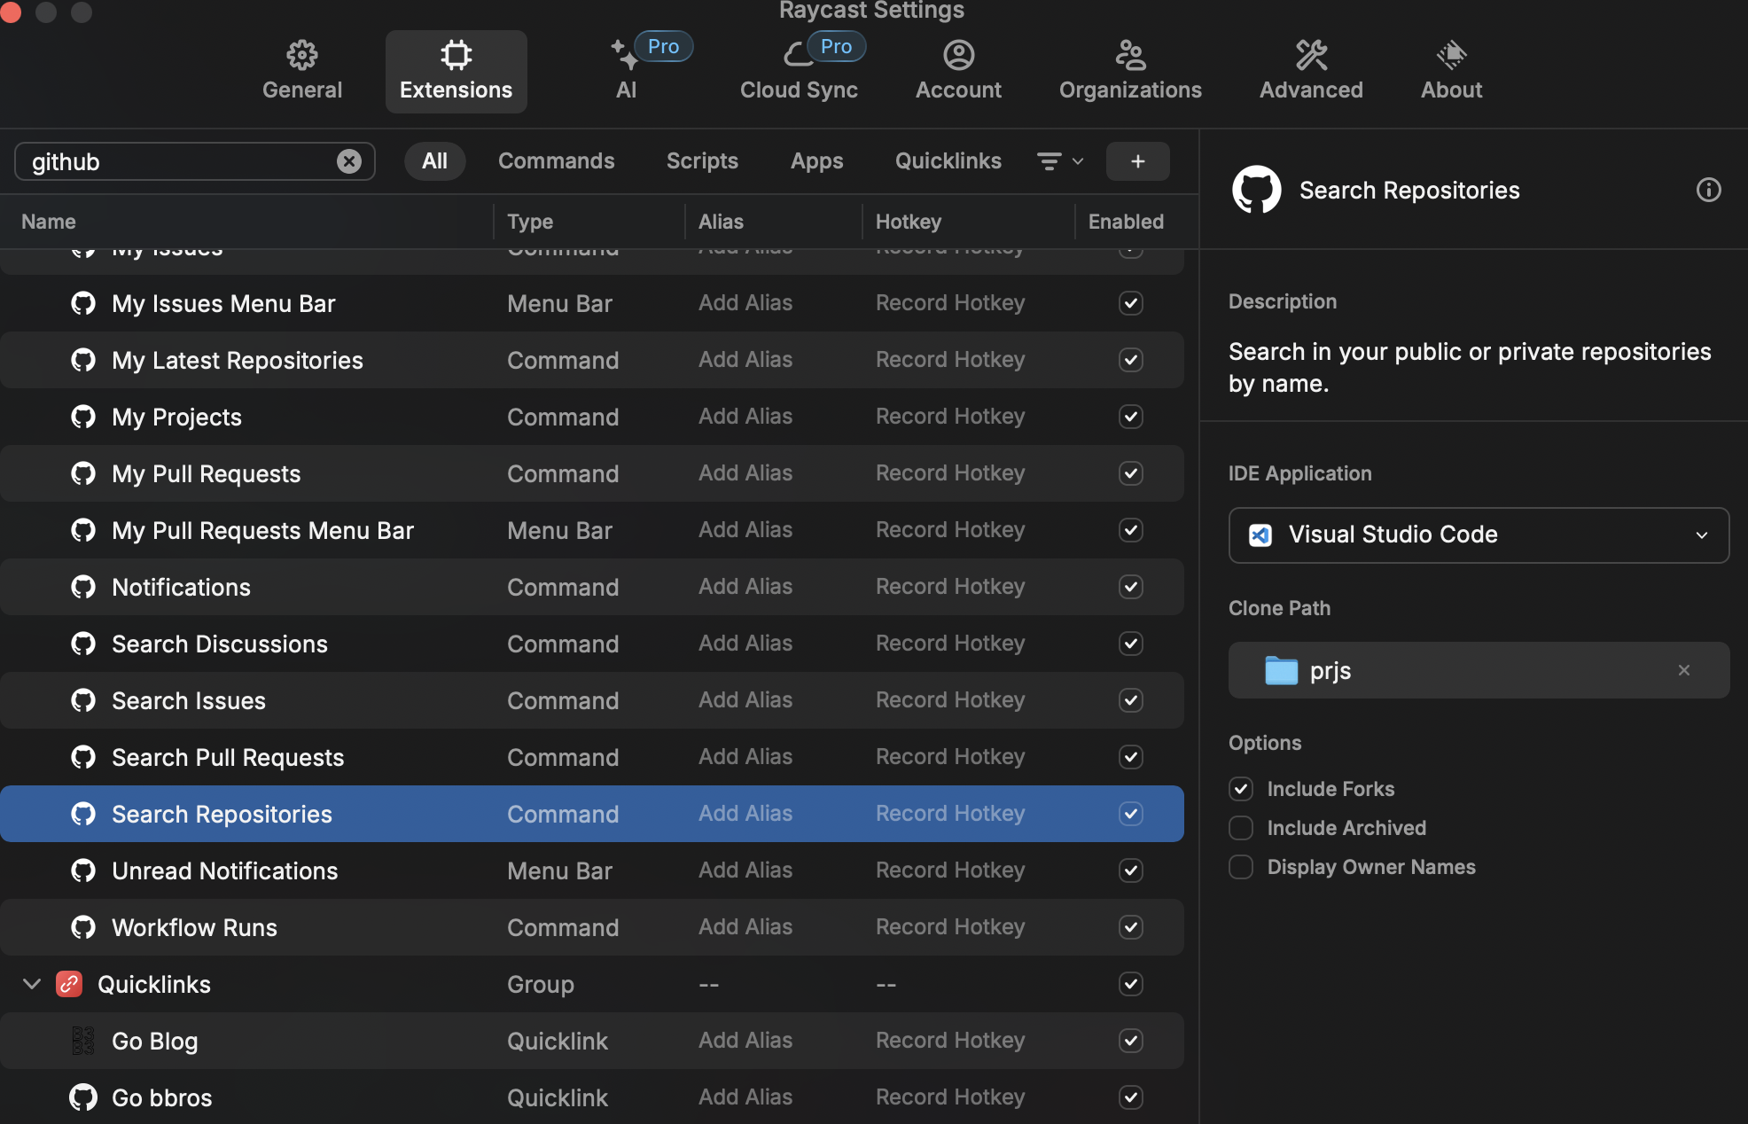The image size is (1748, 1124).
Task: Collapse the Quicklinks group
Action: tap(32, 984)
